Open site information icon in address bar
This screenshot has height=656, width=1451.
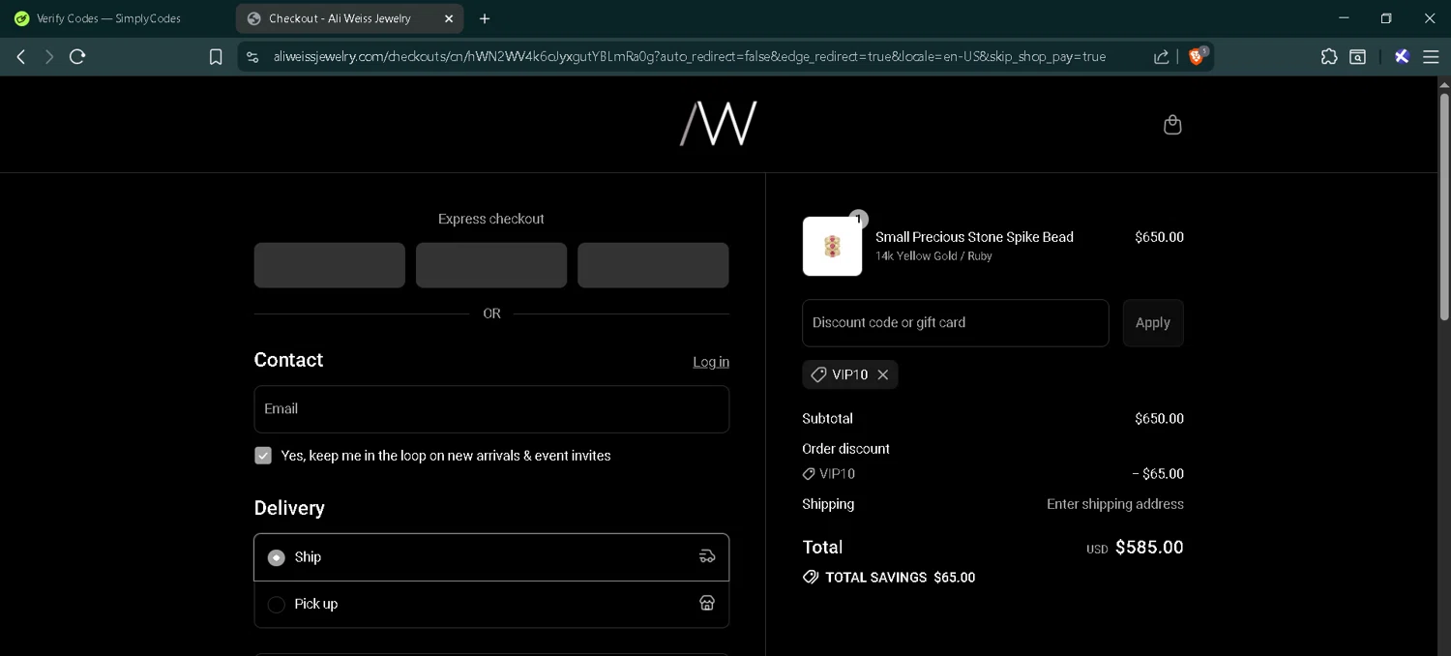252,57
